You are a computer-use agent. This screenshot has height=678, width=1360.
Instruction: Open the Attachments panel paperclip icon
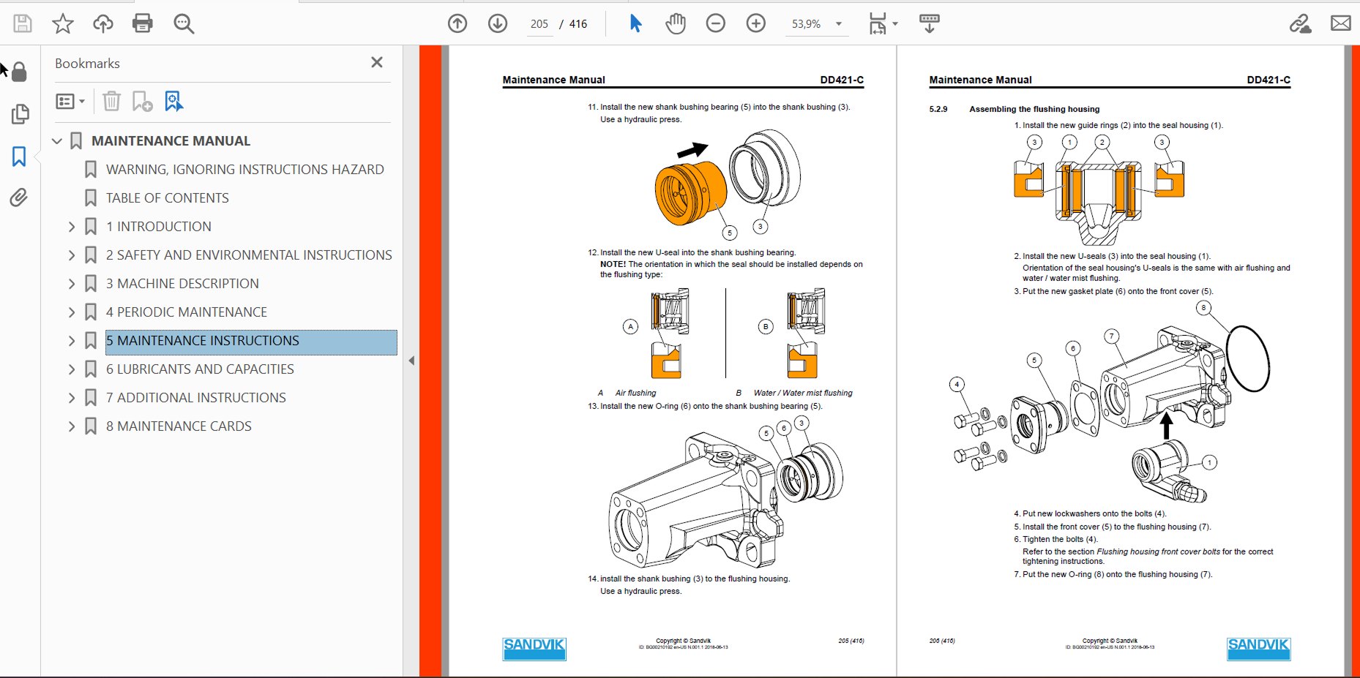click(19, 197)
